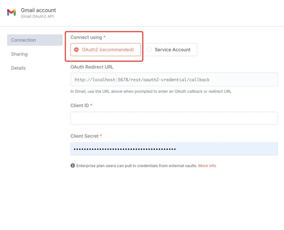This screenshot has width=284, height=230.
Task: Click the Enterprise plan users notice text
Action: tap(137, 166)
